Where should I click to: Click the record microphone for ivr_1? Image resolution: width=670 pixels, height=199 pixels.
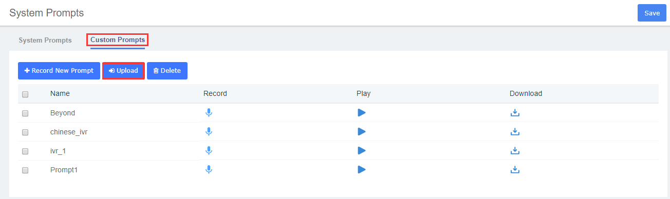(209, 150)
